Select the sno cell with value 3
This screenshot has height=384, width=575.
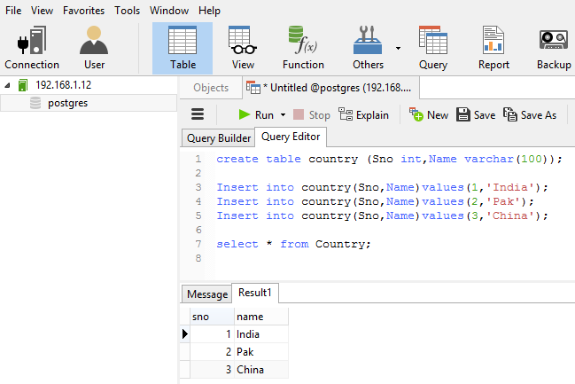(x=212, y=369)
